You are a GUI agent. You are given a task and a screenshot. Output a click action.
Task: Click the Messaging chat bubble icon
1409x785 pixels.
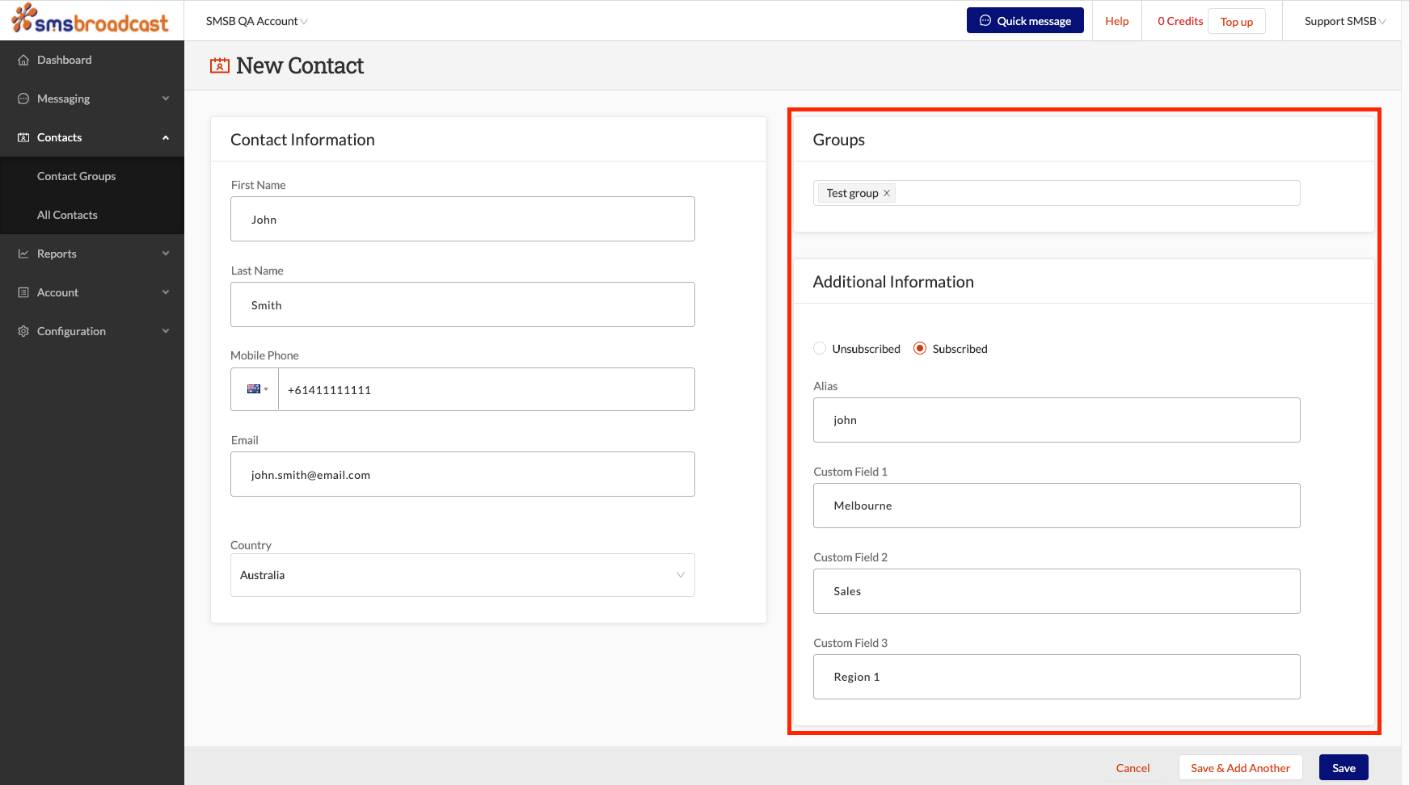pos(23,98)
